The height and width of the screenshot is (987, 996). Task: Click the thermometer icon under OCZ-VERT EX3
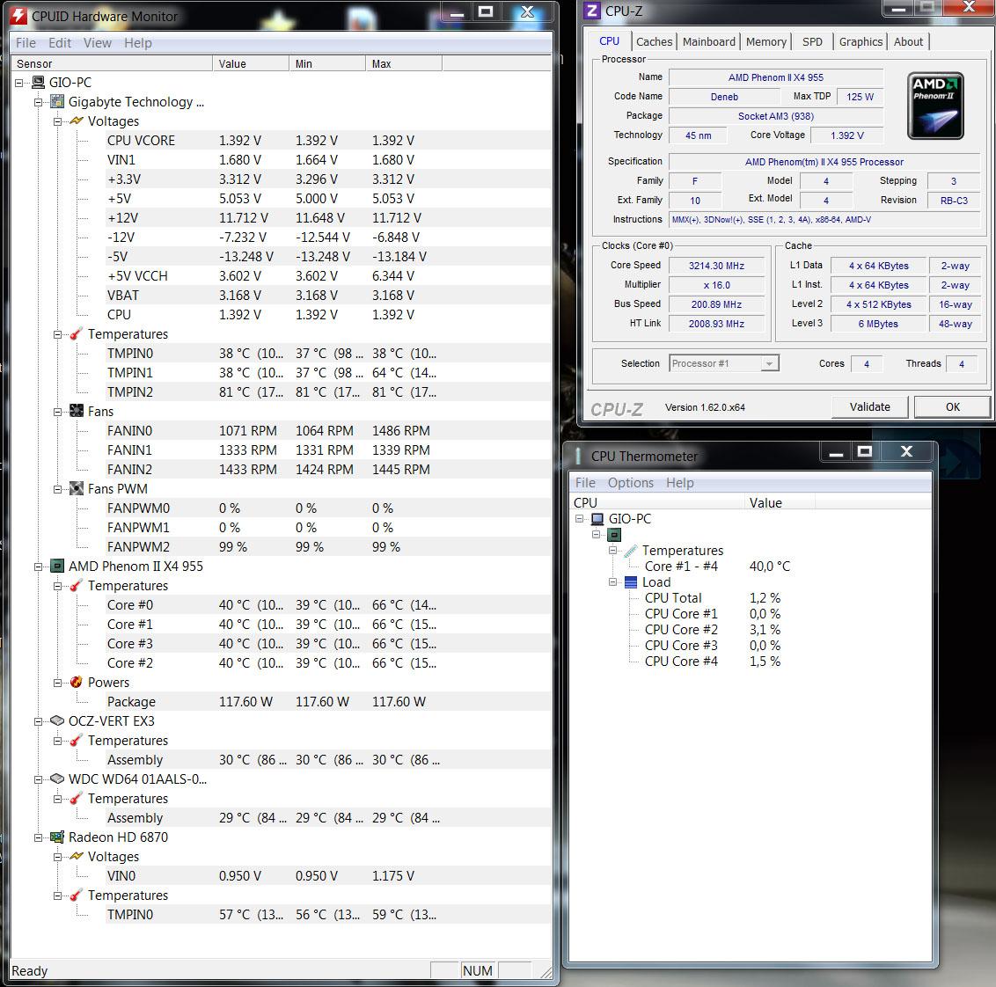(x=77, y=741)
